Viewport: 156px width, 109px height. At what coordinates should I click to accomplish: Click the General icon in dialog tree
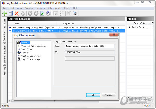(x=19, y=43)
